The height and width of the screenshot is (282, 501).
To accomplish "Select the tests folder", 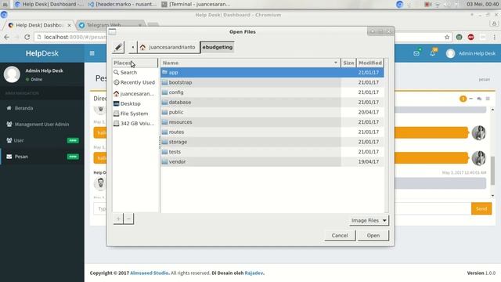I will [272, 152].
